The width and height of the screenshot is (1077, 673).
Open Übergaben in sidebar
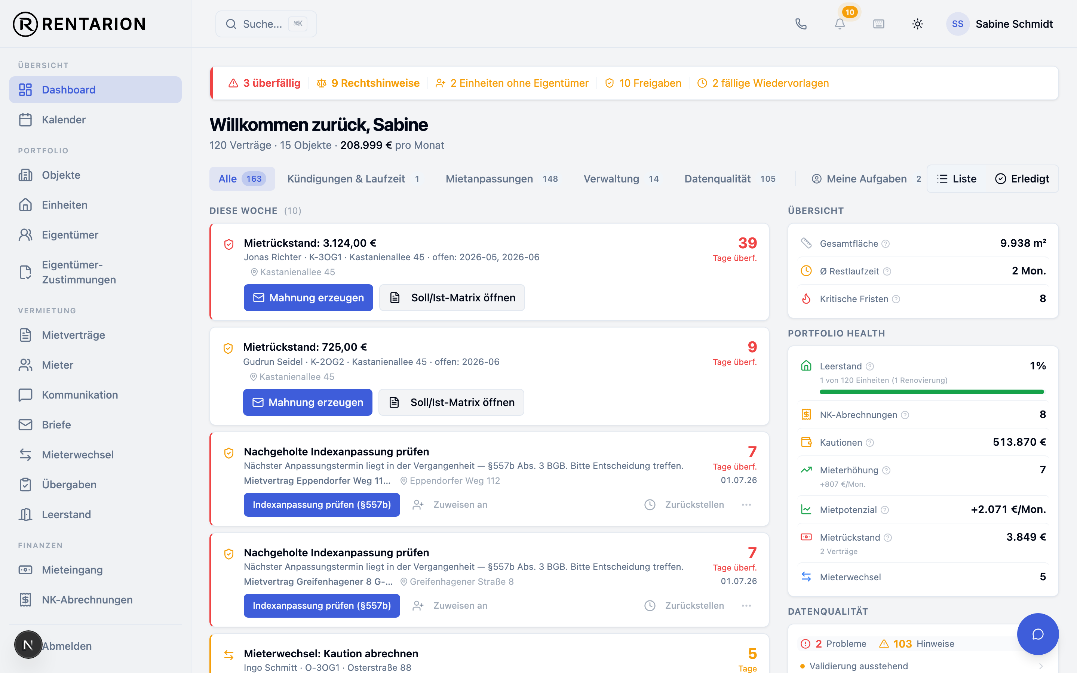coord(95,484)
